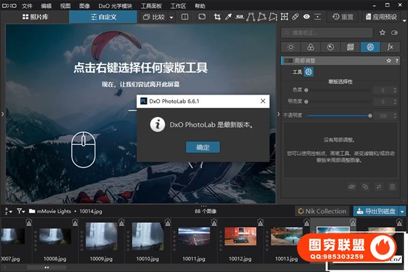This screenshot has height=272, width=408.
Task: Switch to the 照片库 tab
Action: tap(35, 16)
